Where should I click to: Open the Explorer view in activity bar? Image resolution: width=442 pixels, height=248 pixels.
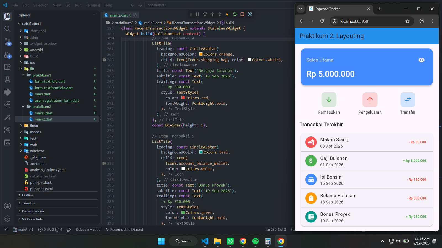point(7,16)
